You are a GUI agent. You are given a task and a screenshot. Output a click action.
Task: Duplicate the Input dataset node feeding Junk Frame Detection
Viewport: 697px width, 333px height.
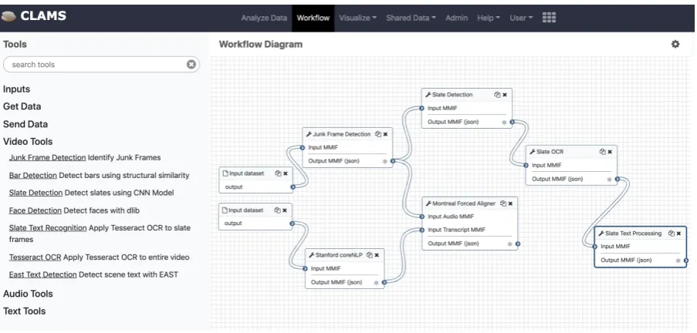click(278, 173)
